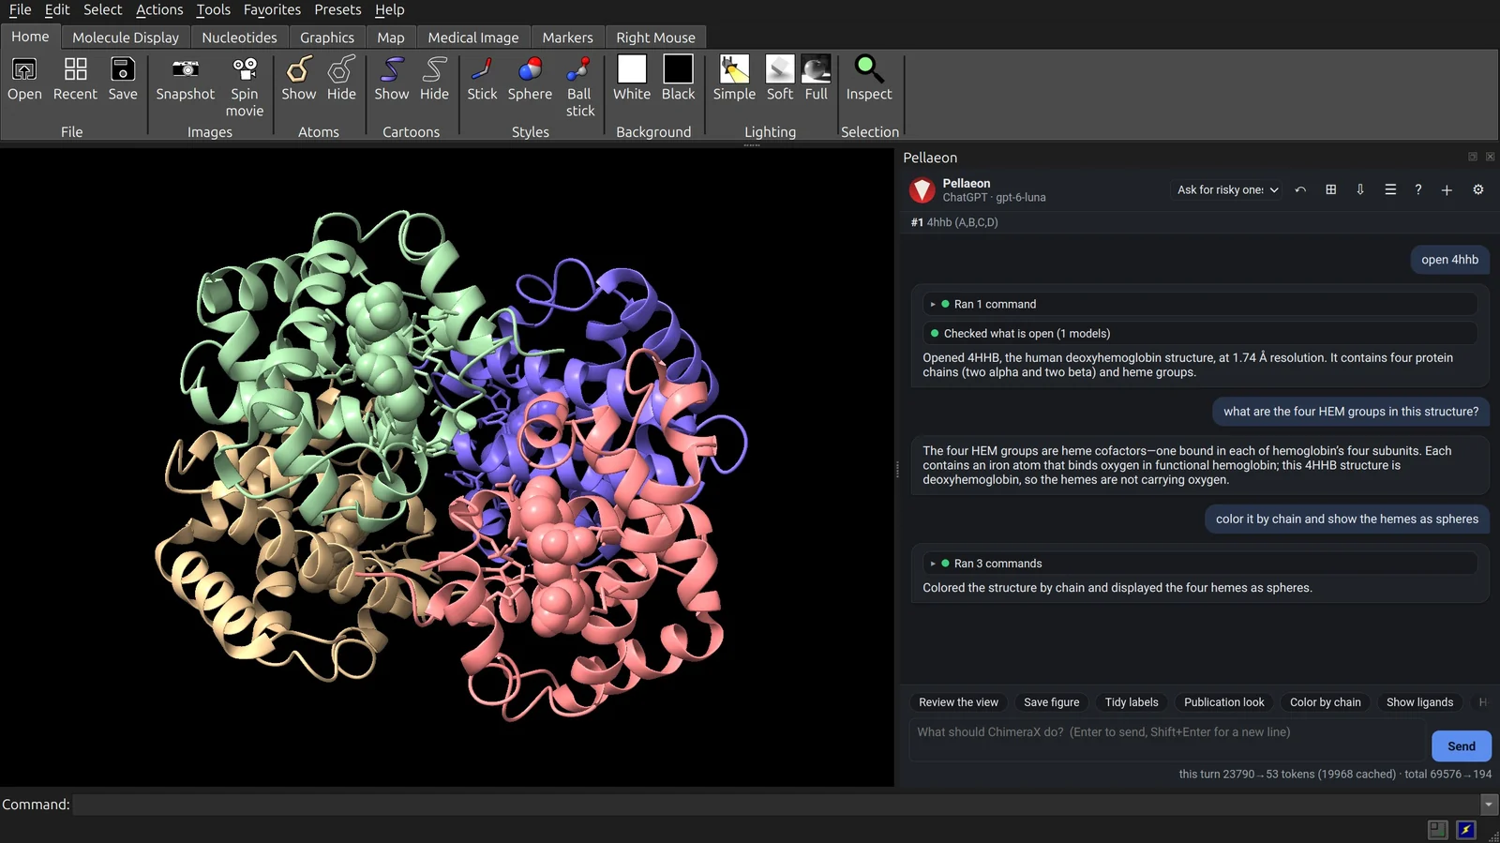This screenshot has height=843, width=1500.
Task: Hide cartoons using ribbon icon
Action: [x=434, y=69]
